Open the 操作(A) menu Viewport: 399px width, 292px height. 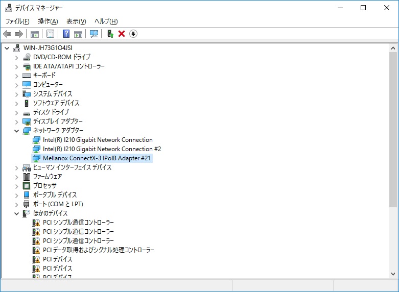click(x=48, y=21)
